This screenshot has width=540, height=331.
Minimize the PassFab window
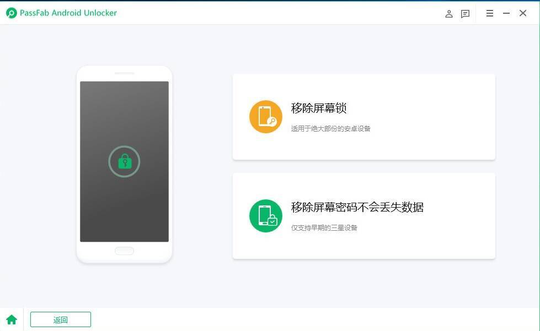click(506, 13)
